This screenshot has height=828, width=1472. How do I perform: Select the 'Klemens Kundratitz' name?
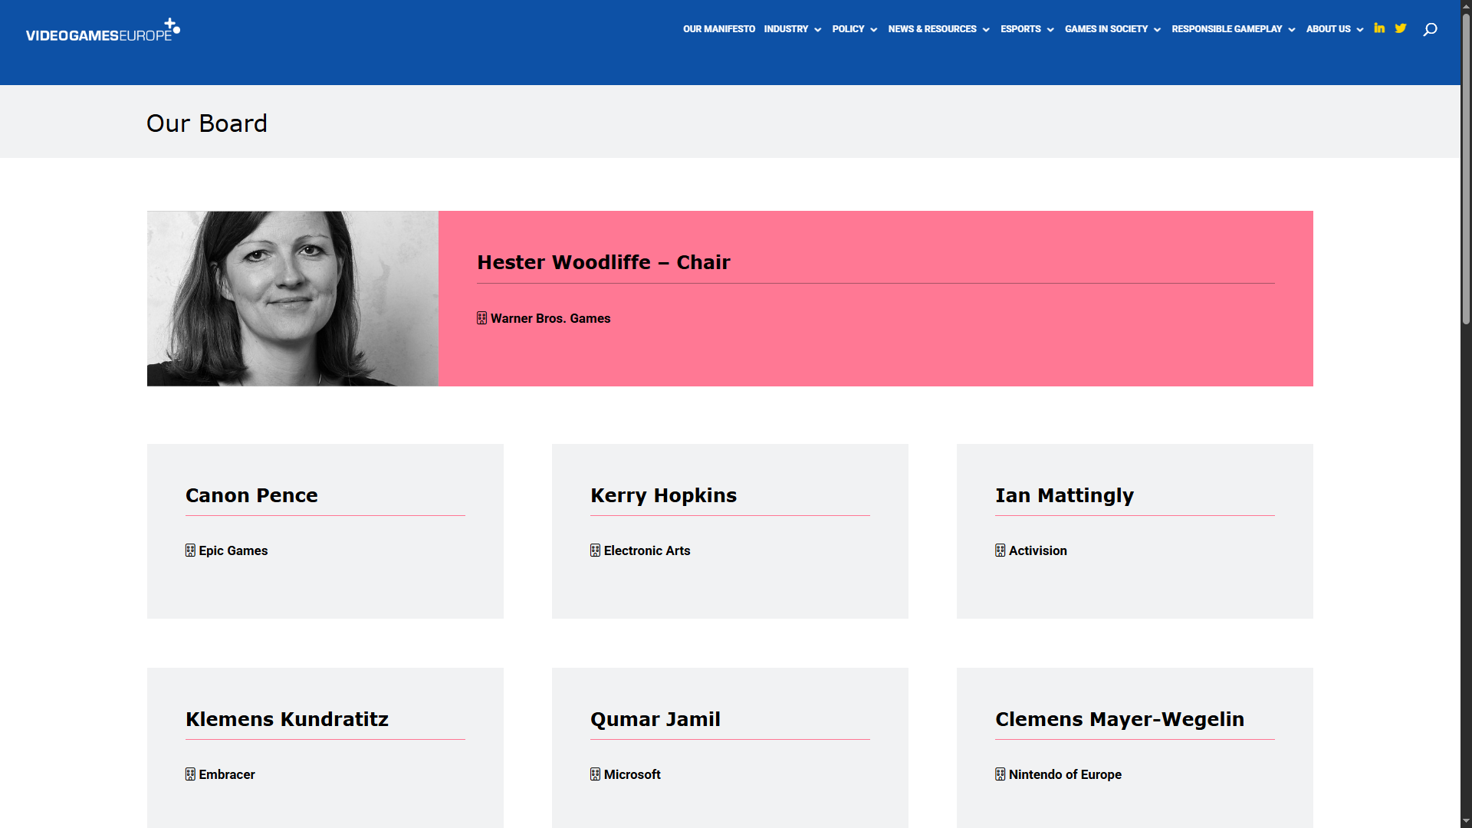(x=287, y=719)
